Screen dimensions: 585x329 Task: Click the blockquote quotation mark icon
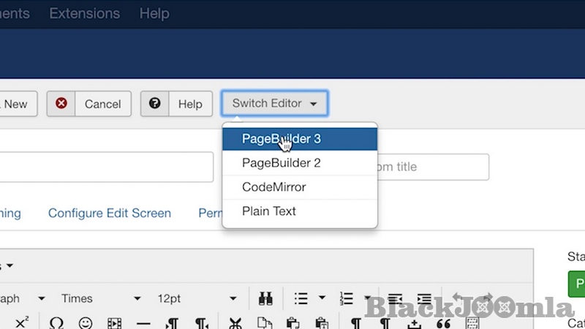443,322
